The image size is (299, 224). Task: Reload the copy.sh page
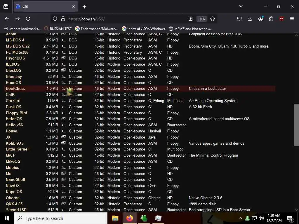[x=28, y=19]
